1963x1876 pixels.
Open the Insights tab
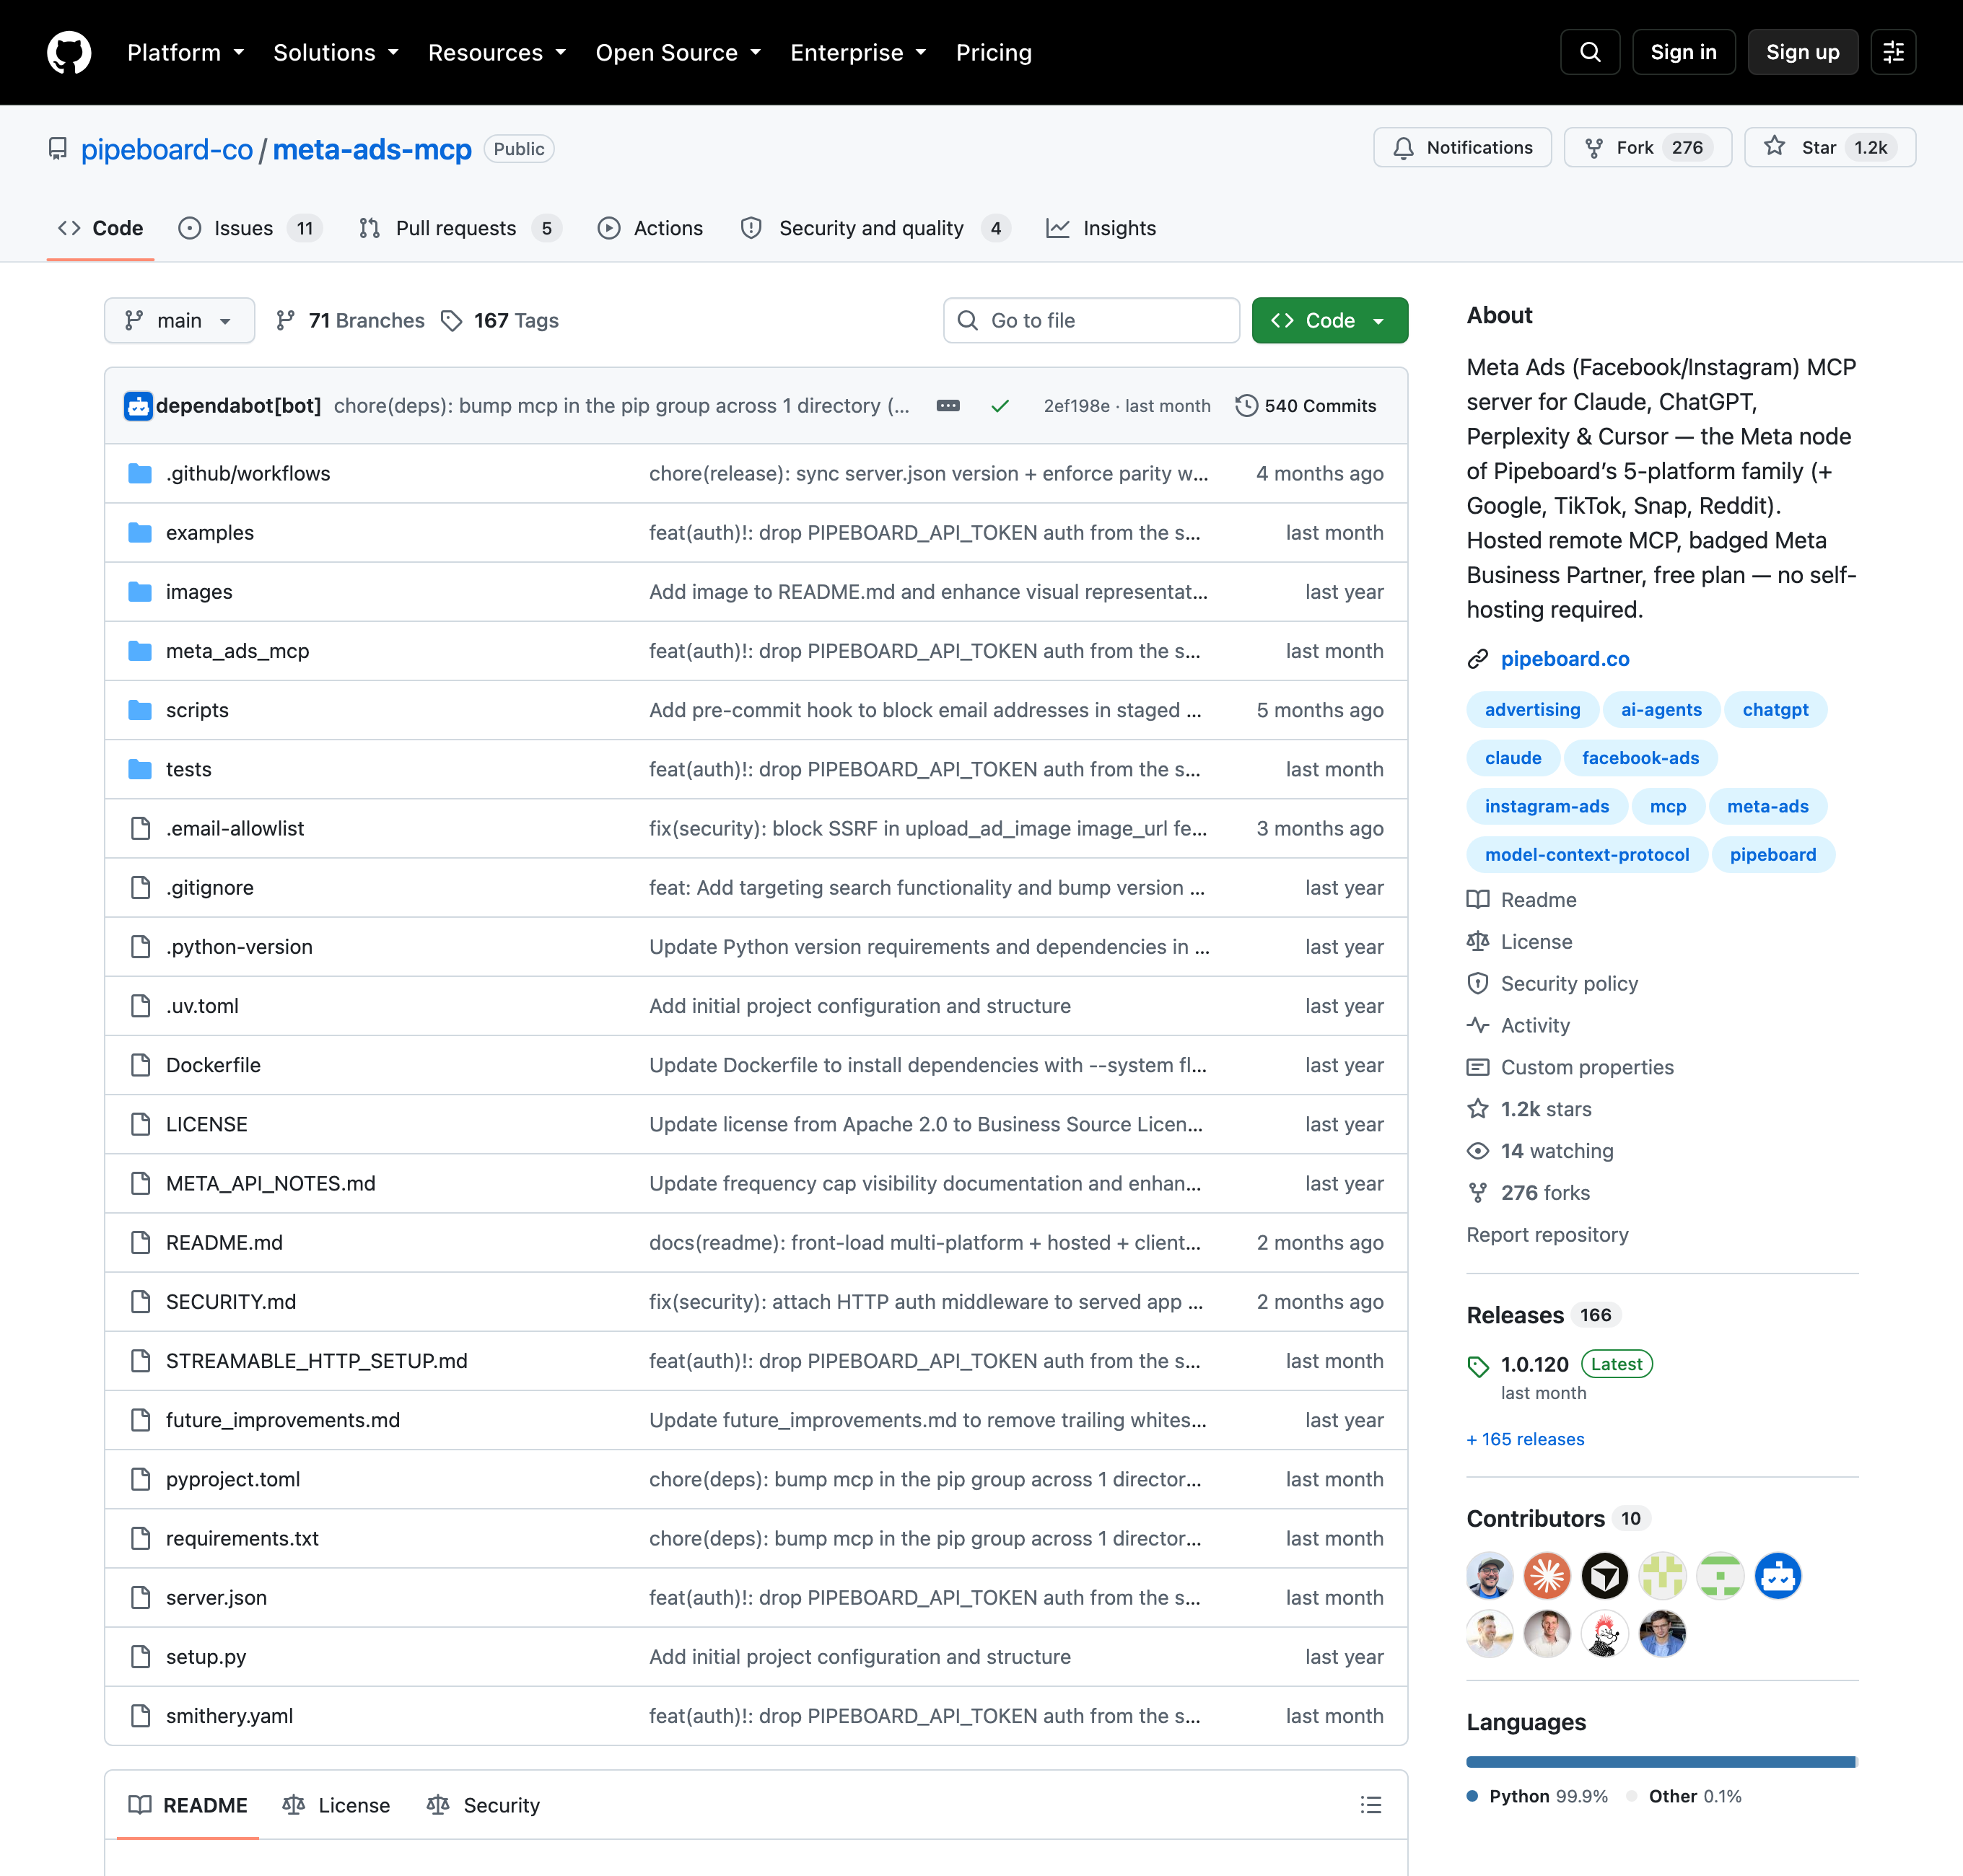click(x=1101, y=229)
